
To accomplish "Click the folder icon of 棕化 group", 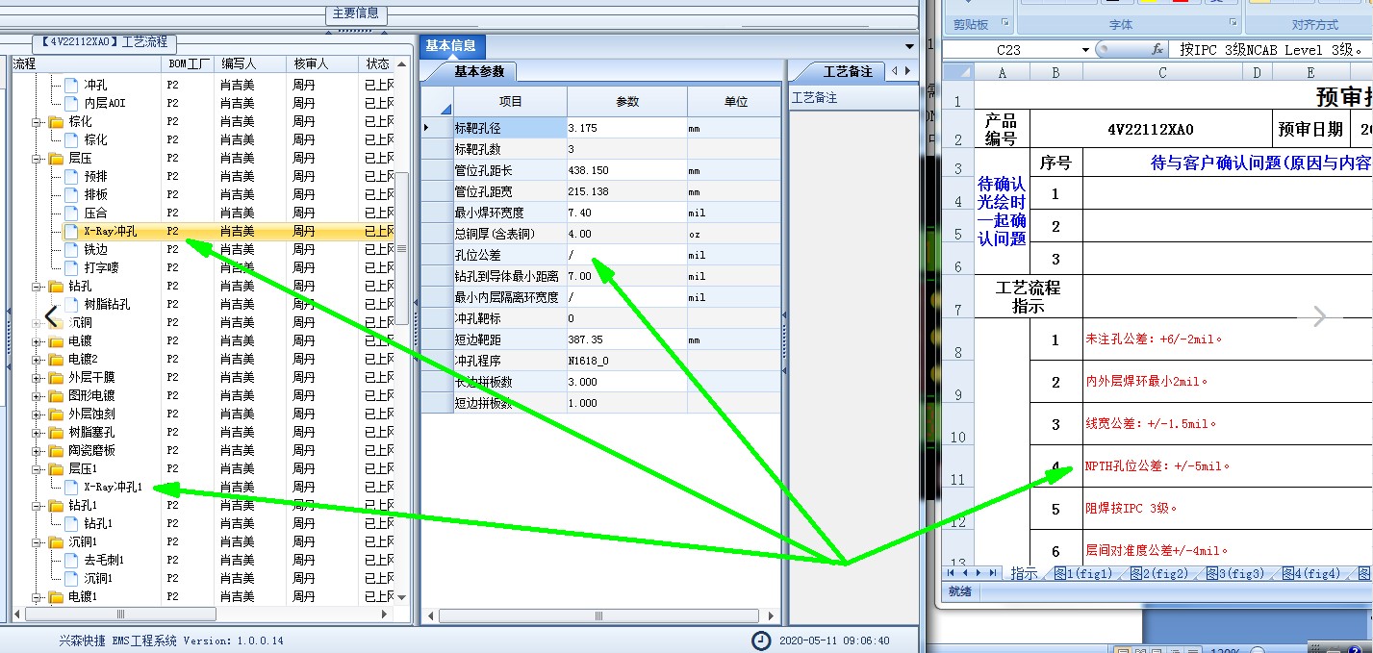I will 56,121.
